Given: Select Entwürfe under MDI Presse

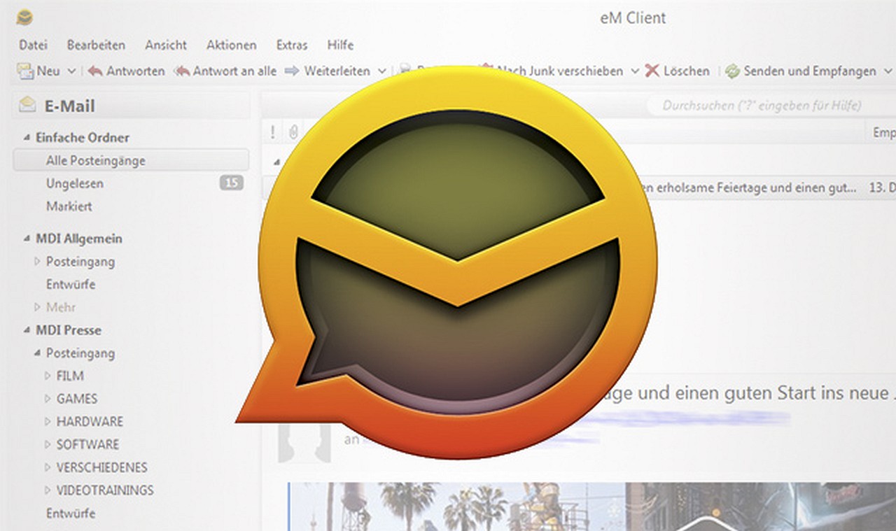Looking at the screenshot, I should click(x=71, y=514).
